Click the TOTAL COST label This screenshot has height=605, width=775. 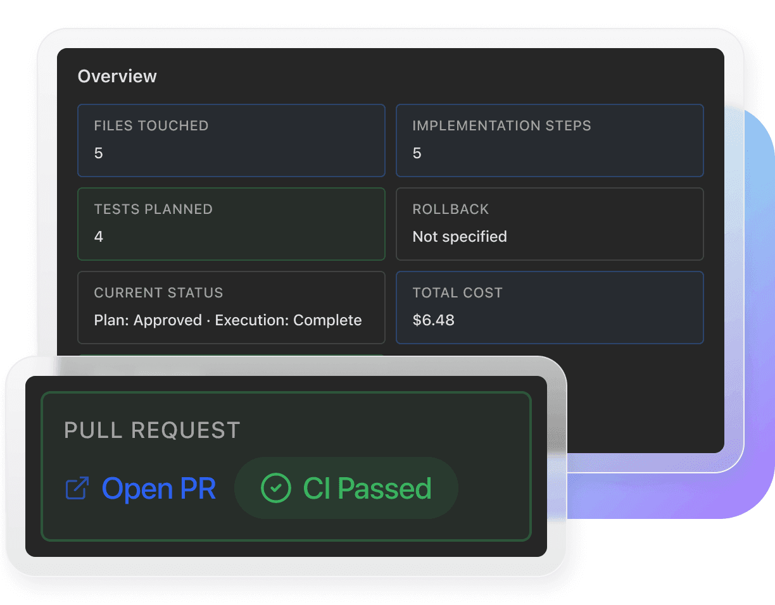tap(458, 293)
